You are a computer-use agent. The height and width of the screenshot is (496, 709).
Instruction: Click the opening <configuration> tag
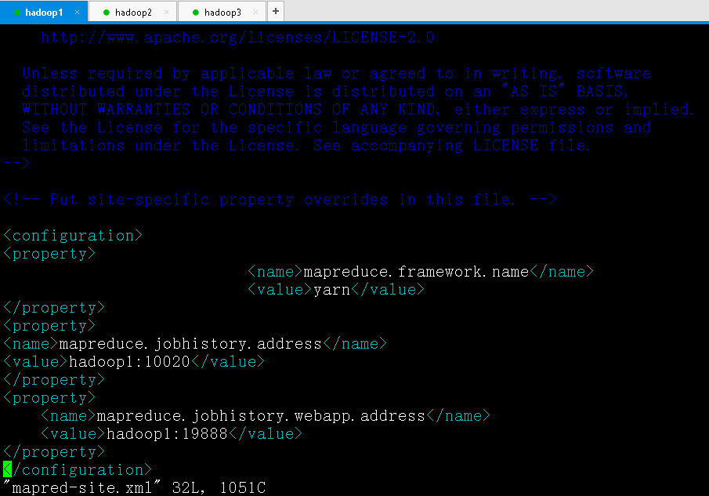pos(73,236)
